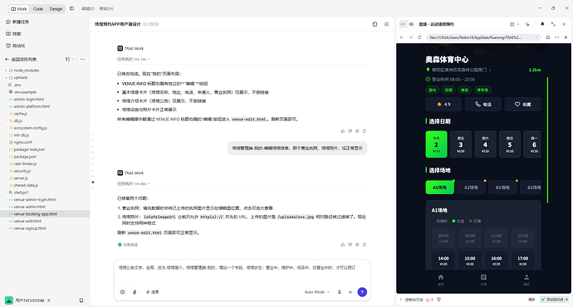
Task: Thumbs up the first TRAE Work reply
Action: point(342,131)
